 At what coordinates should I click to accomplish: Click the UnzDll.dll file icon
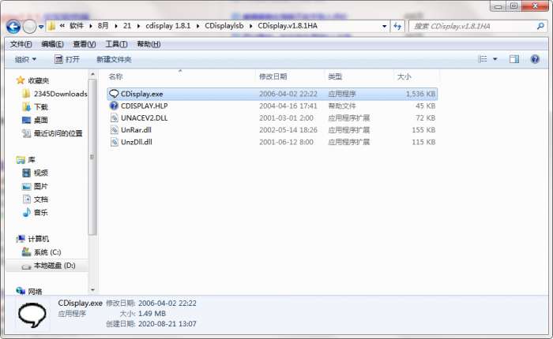(114, 142)
